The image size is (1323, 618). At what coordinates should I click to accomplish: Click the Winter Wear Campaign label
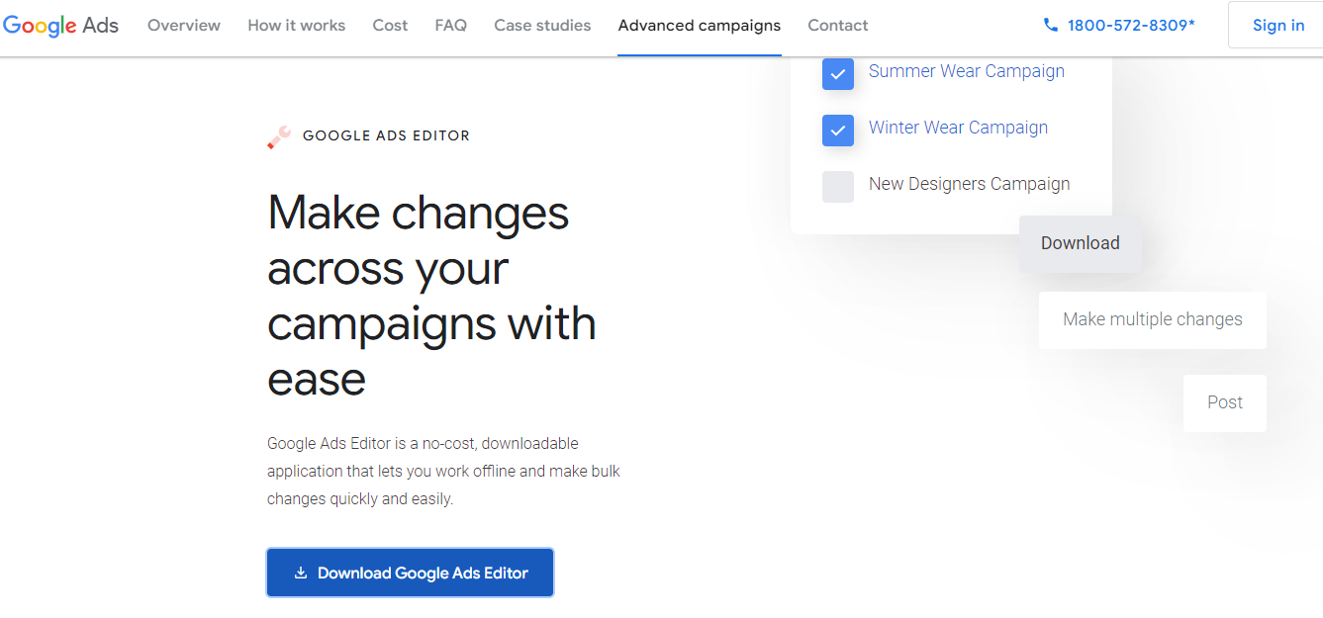(x=958, y=128)
